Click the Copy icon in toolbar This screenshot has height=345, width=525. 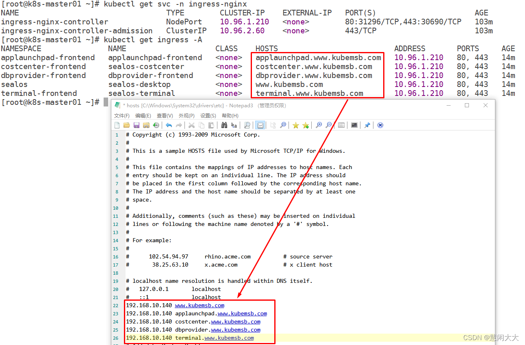click(202, 125)
